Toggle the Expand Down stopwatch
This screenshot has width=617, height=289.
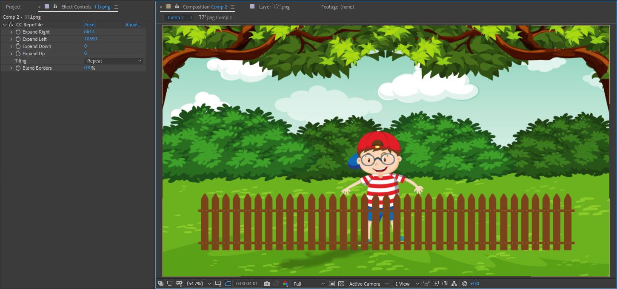pyautogui.click(x=18, y=46)
